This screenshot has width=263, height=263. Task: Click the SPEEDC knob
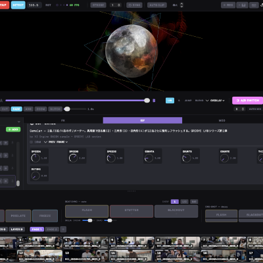[111, 158]
